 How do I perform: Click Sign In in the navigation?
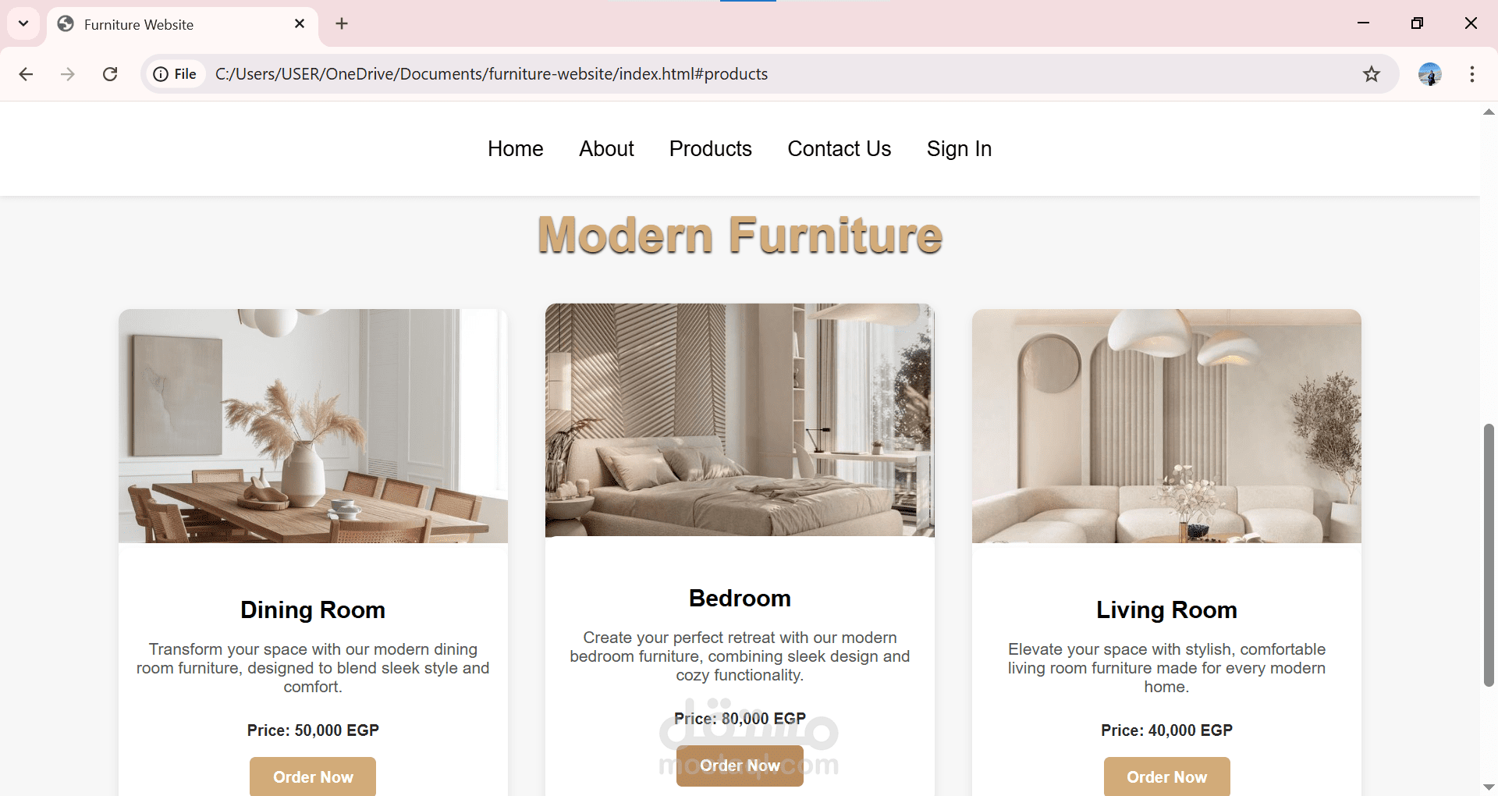pyautogui.click(x=959, y=148)
